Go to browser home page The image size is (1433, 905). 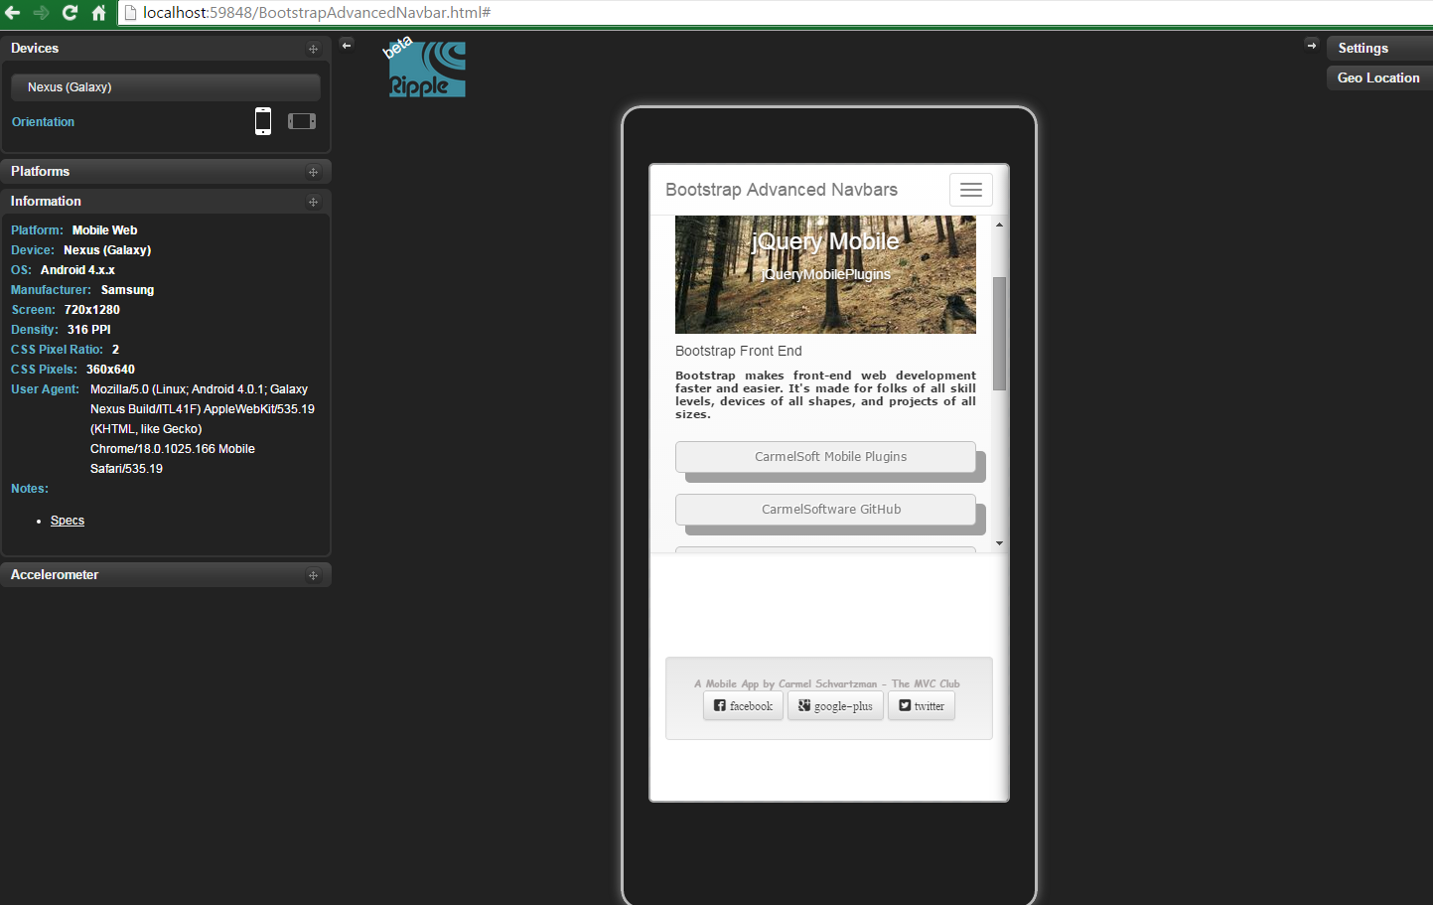click(x=98, y=14)
